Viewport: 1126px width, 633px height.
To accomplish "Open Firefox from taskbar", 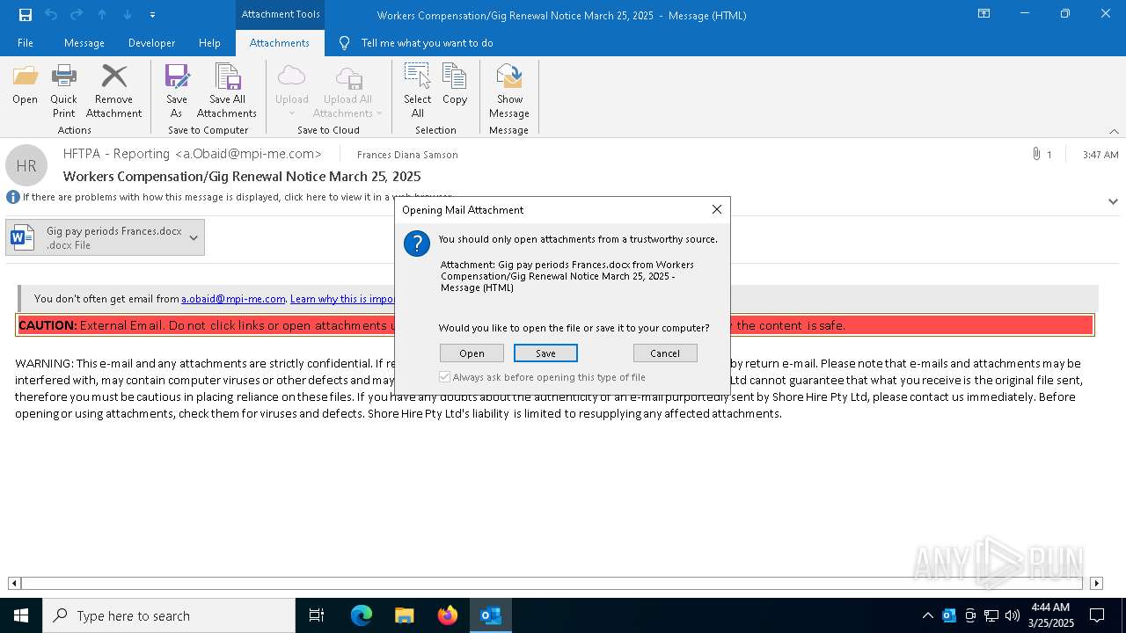I will pyautogui.click(x=448, y=615).
